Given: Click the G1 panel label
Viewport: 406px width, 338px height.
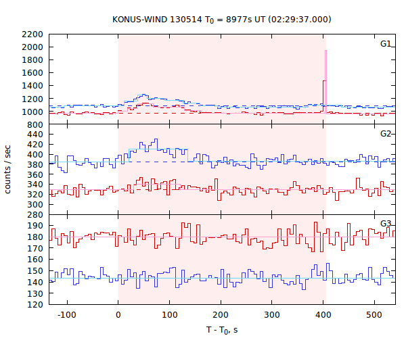Looking at the screenshot, I should 386,44.
